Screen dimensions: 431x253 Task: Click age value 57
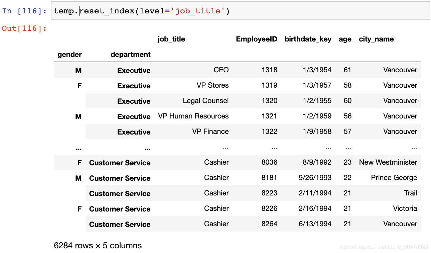[x=347, y=132]
